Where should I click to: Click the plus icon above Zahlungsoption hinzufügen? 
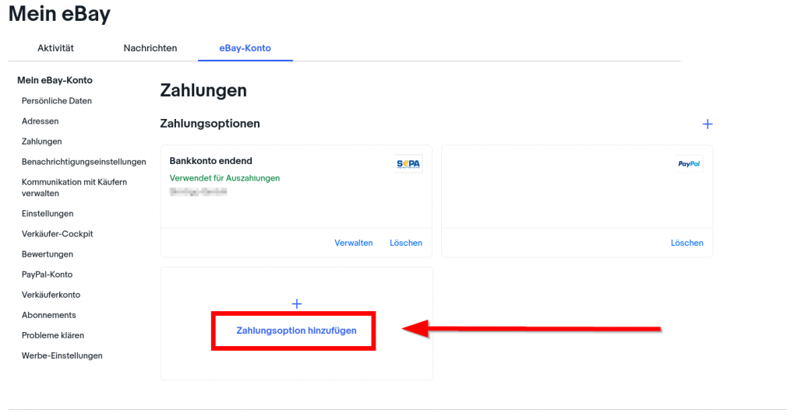(297, 303)
